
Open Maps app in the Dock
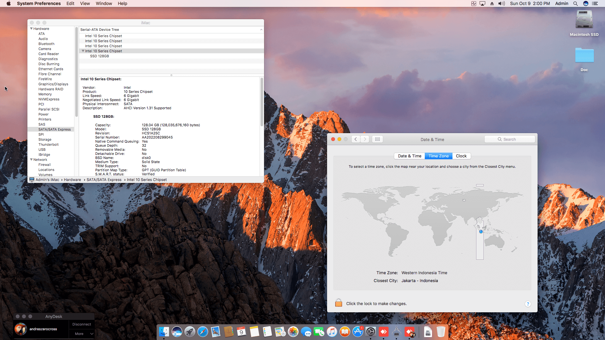point(280,331)
